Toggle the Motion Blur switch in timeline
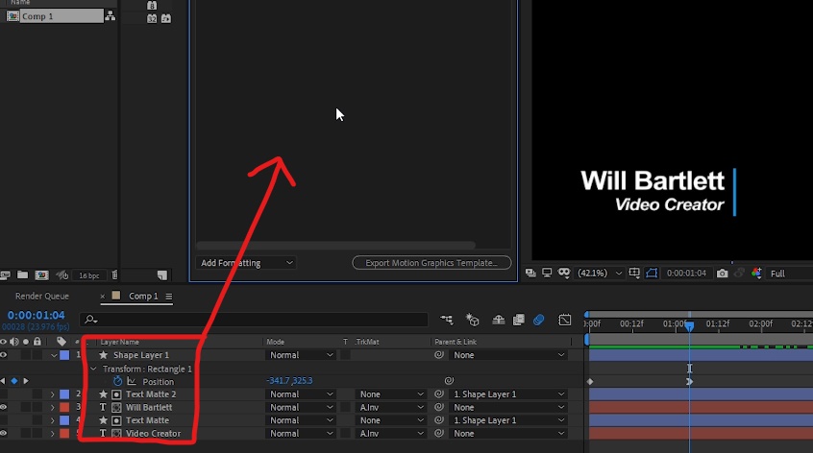The image size is (813, 453). 539,320
